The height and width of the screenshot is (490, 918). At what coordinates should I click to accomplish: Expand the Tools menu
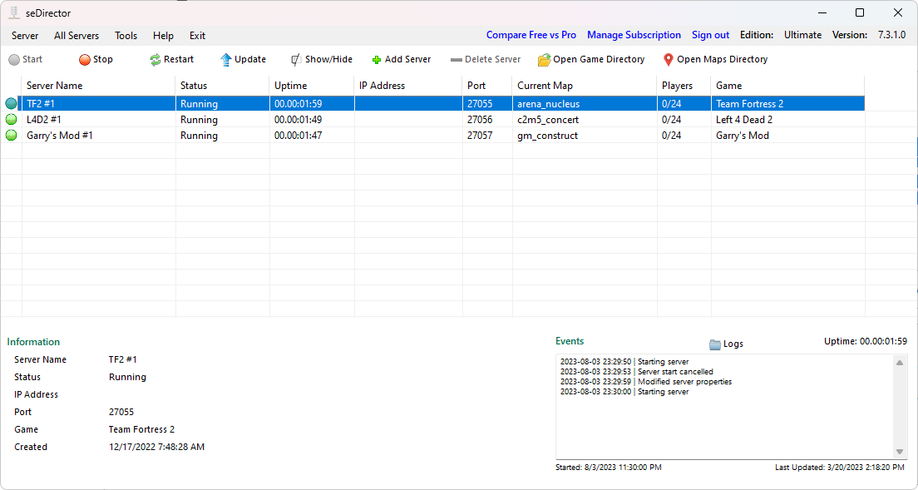(126, 36)
